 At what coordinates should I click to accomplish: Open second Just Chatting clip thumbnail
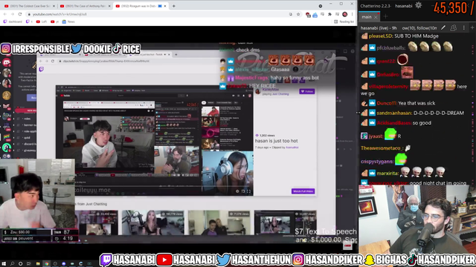[x=152, y=222]
